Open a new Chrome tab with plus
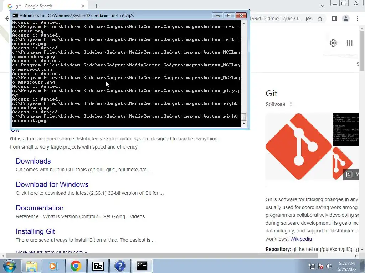Screen dimensions: 365x273 (96, 6)
